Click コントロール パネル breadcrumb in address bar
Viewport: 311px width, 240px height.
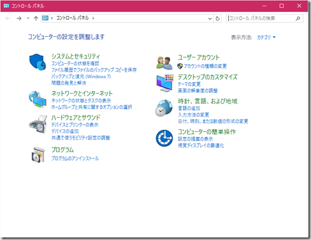(x=73, y=18)
